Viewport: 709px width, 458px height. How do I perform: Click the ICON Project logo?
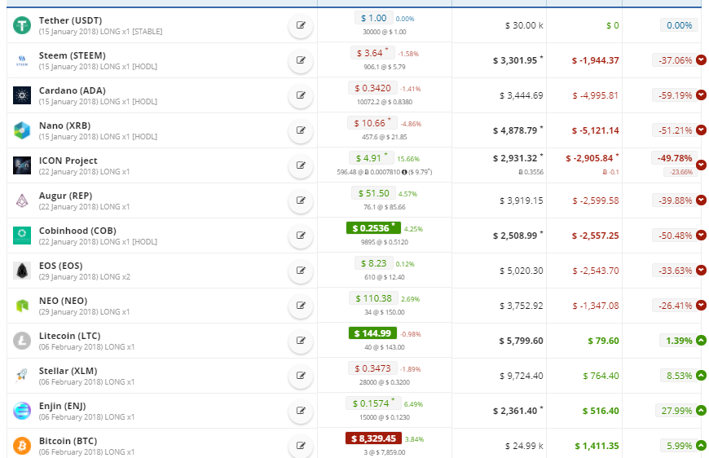point(22,165)
